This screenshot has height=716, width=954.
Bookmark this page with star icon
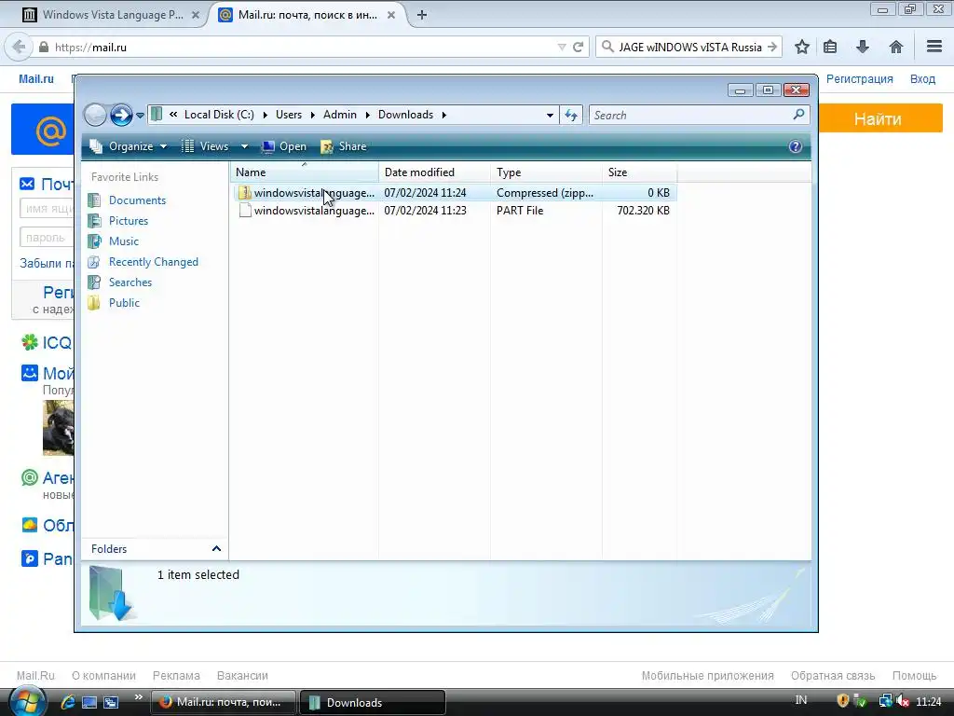802,47
